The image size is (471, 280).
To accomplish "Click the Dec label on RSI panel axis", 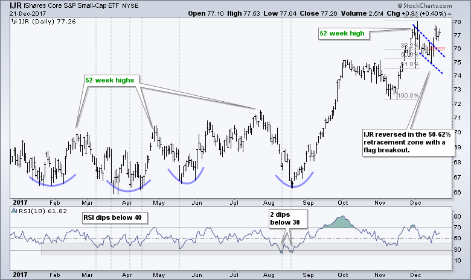I will (415, 275).
